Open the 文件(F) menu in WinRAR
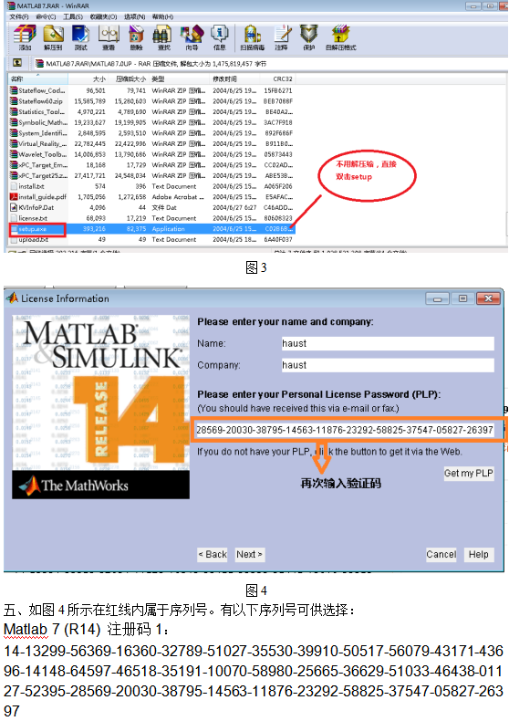 (19, 17)
